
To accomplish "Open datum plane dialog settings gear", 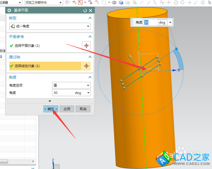I will (x=9, y=10).
